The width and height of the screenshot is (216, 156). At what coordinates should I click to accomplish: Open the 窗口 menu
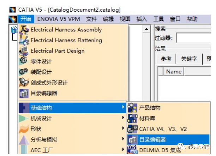point(175,19)
